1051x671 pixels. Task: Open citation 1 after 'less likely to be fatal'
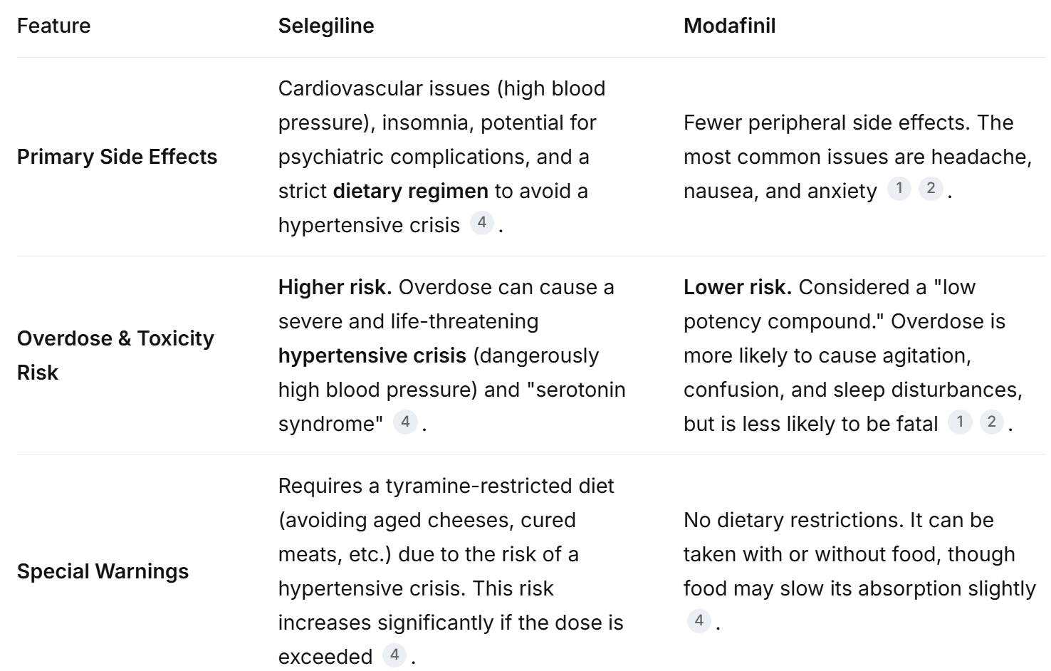click(960, 422)
